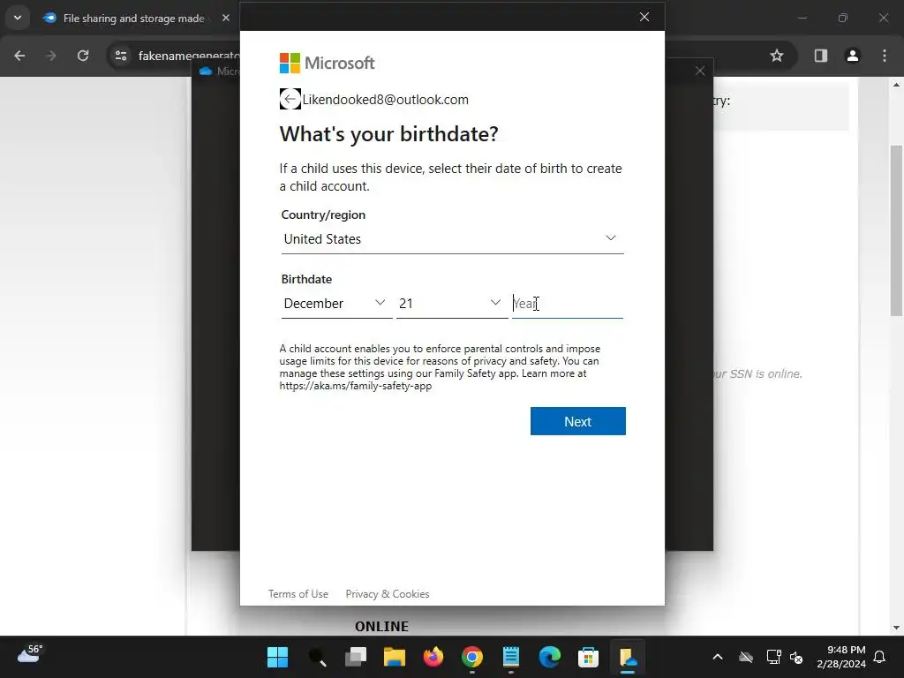The height and width of the screenshot is (678, 904).
Task: Open Chrome three-dot menu
Action: (x=885, y=56)
